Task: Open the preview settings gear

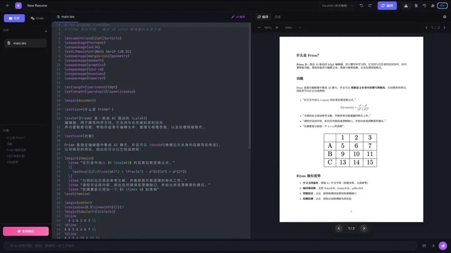Action: coord(445,17)
